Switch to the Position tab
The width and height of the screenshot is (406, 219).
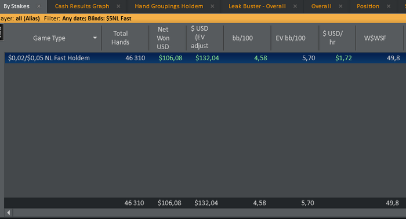(x=368, y=6)
